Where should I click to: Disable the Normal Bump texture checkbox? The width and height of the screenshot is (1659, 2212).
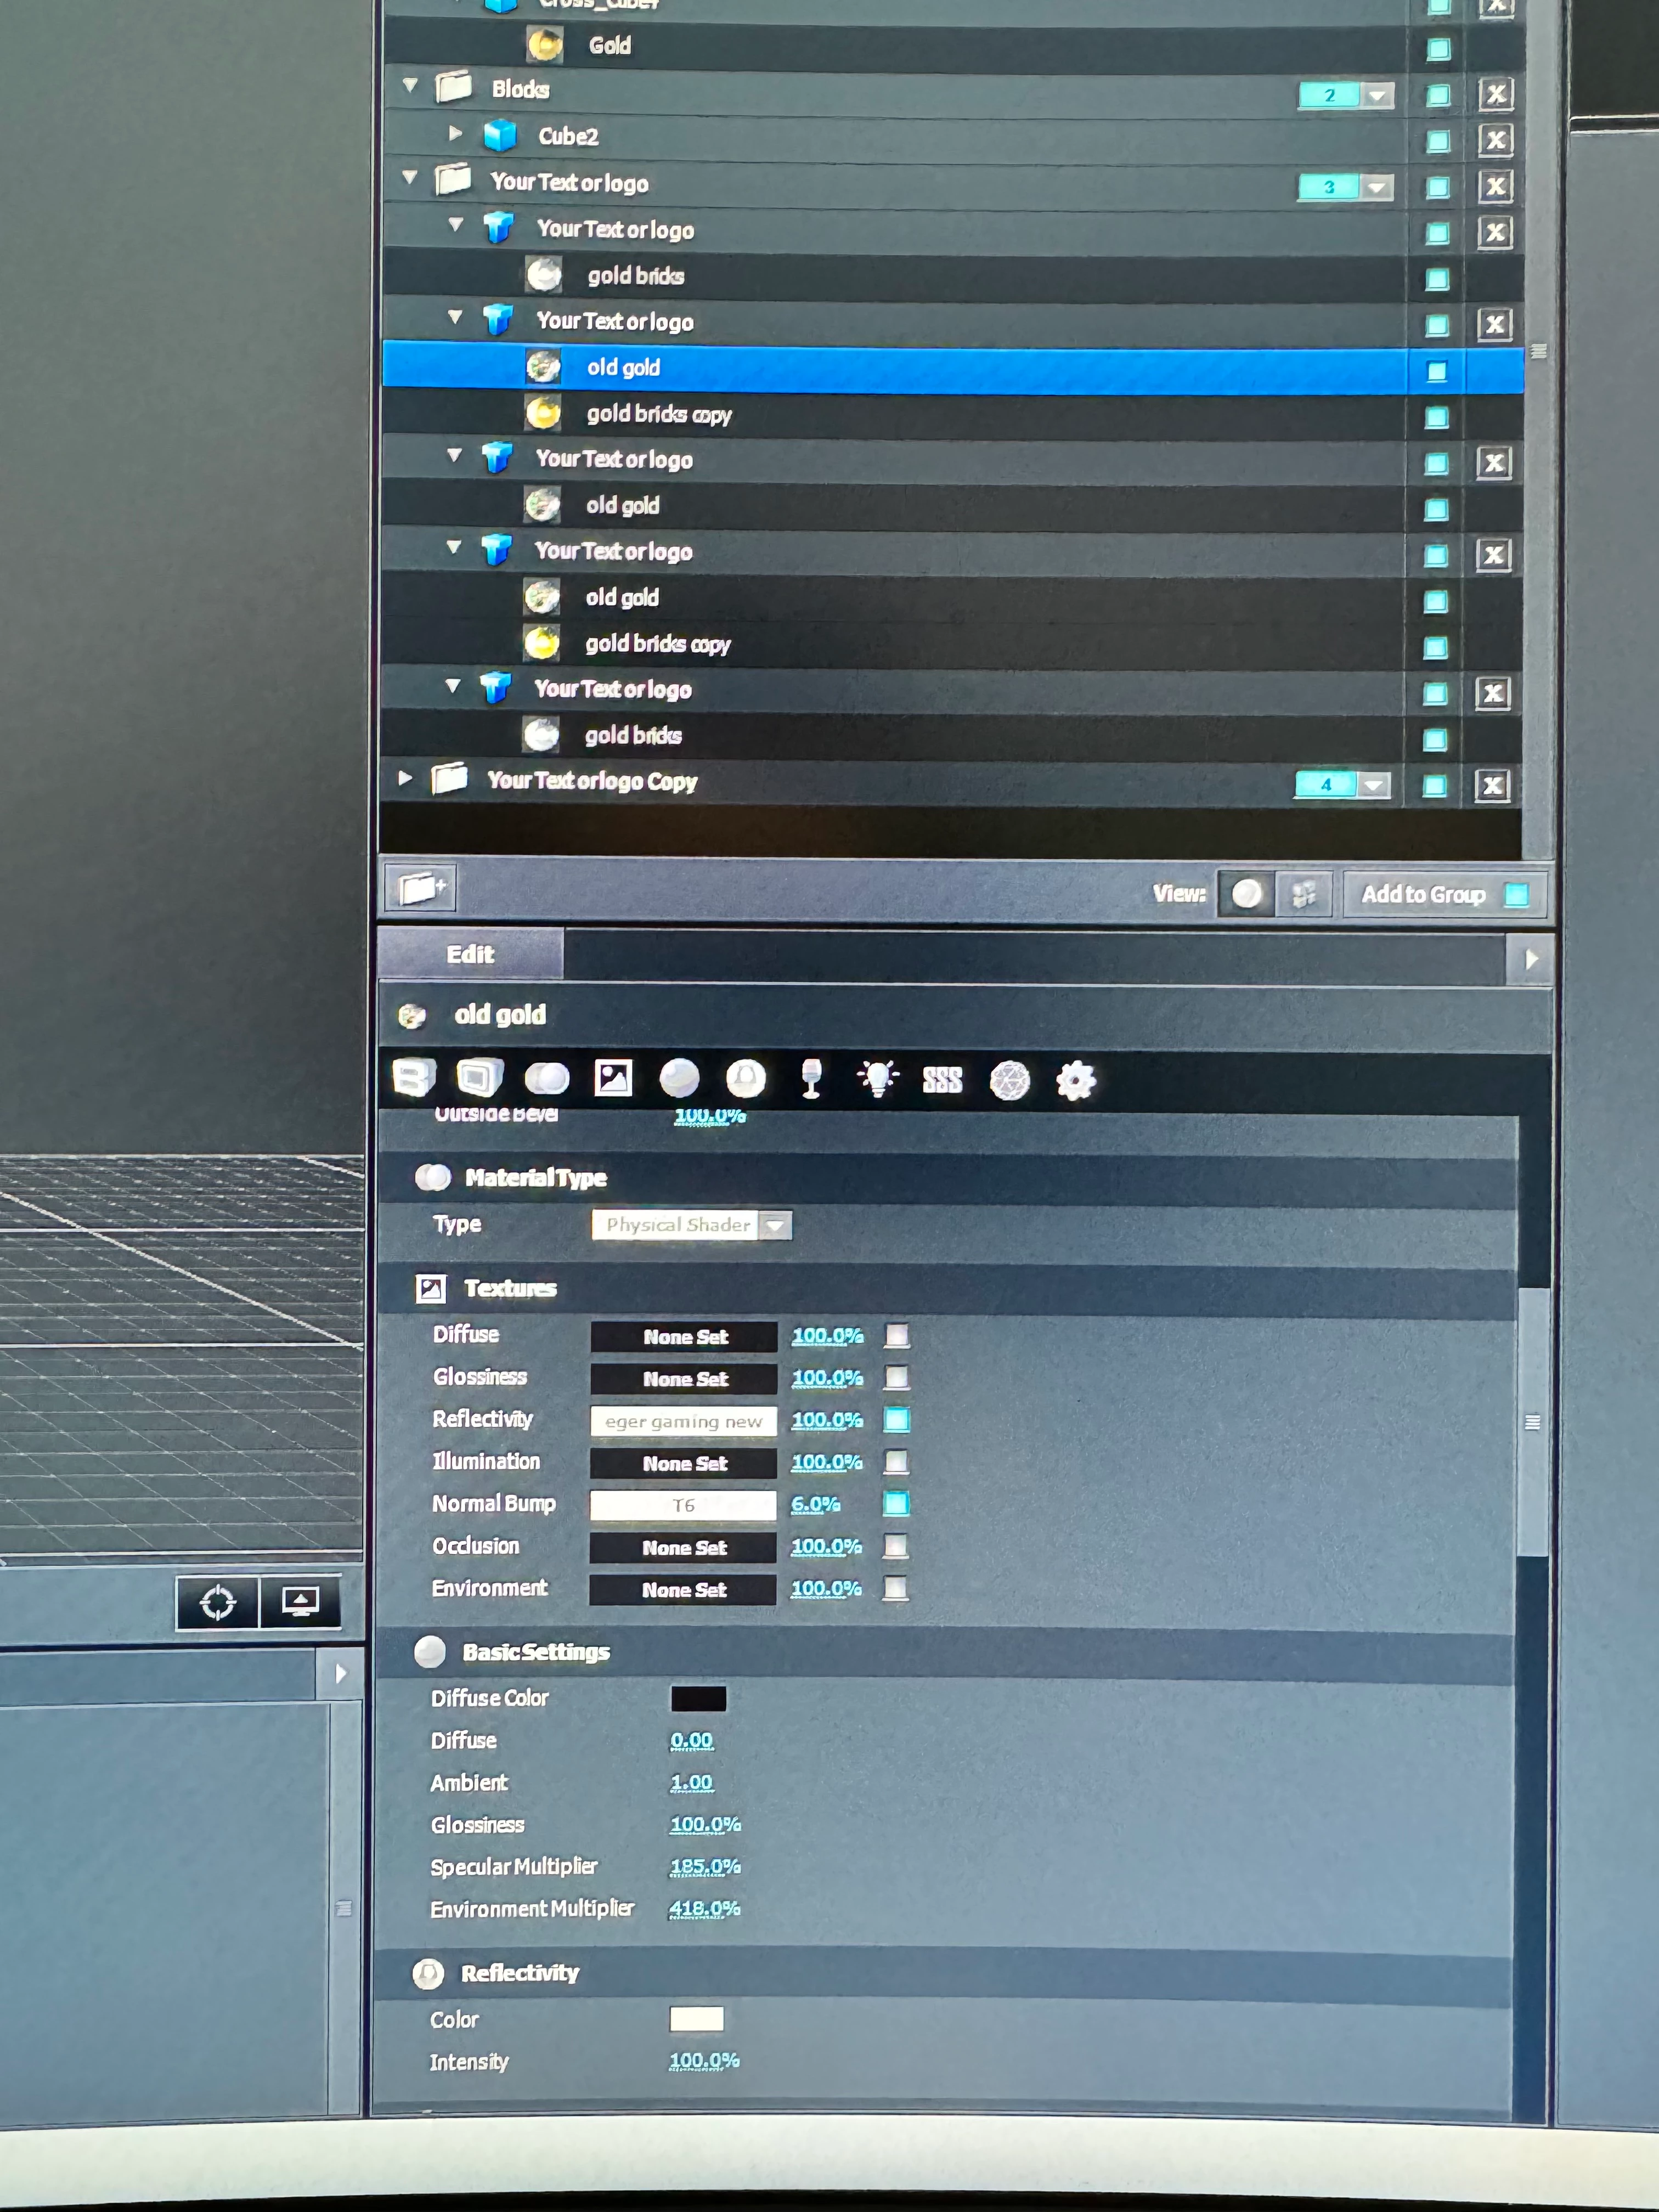tap(896, 1504)
